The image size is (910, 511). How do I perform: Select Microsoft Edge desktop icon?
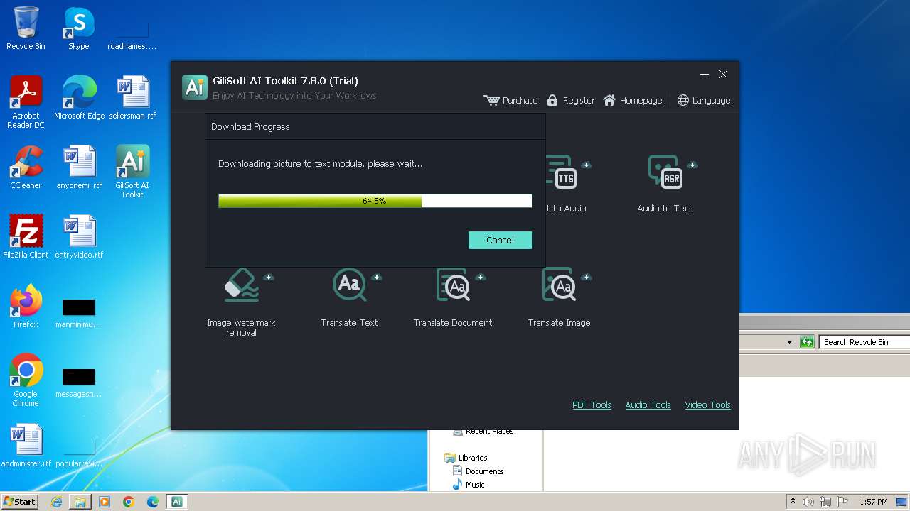coord(79,98)
